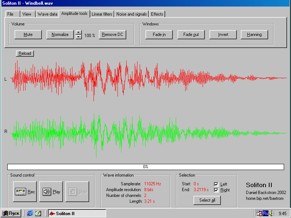
Task: Open the Windows Start (Пуск) menu
Action: 11,213
